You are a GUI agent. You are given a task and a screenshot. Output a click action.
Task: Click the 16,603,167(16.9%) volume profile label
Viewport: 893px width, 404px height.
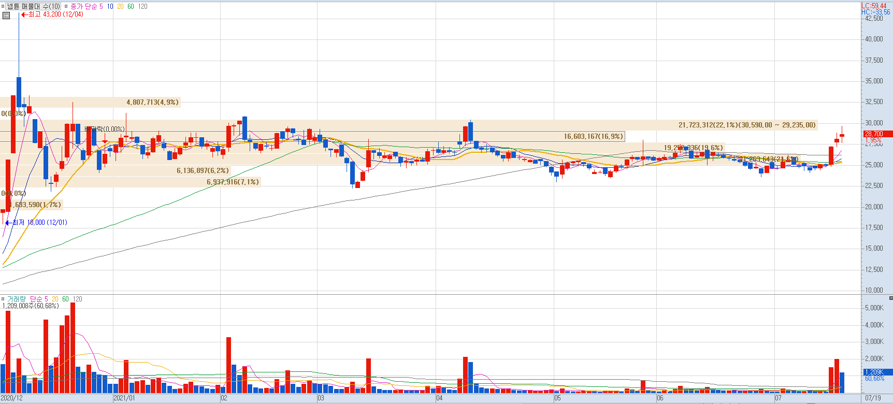point(594,136)
